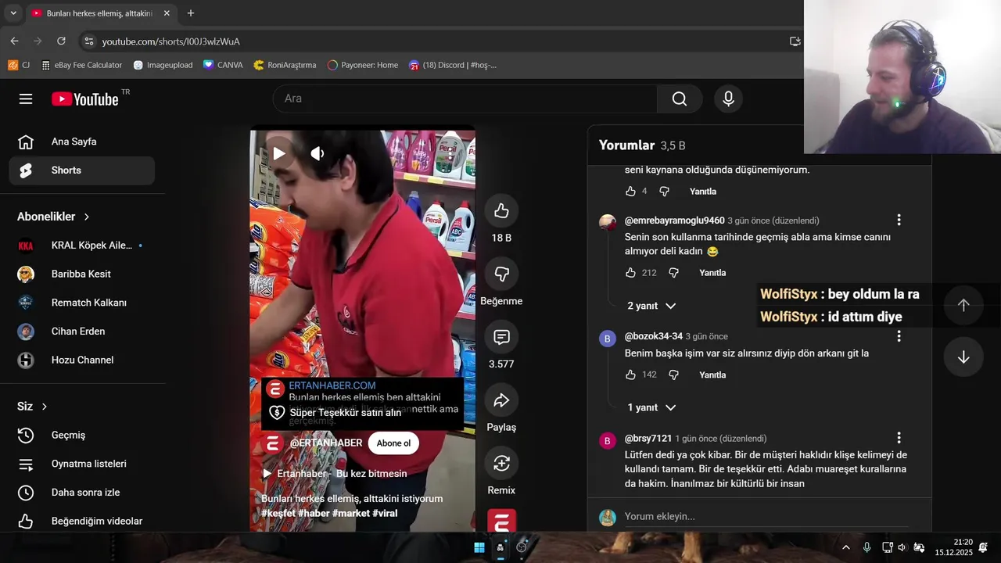The height and width of the screenshot is (563, 1001).
Task: Dislike the comment with 4 likes
Action: pos(664,191)
